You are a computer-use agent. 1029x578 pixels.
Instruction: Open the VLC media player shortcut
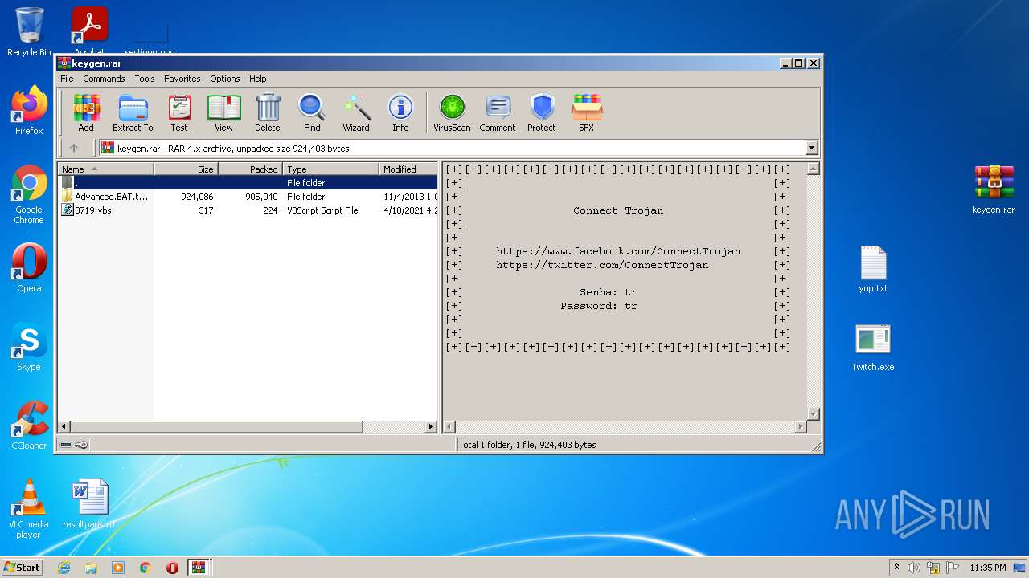coord(29,509)
